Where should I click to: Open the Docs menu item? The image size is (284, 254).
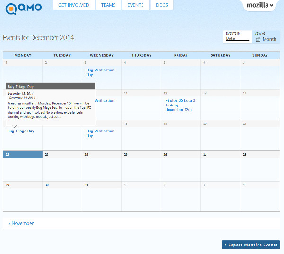click(161, 5)
